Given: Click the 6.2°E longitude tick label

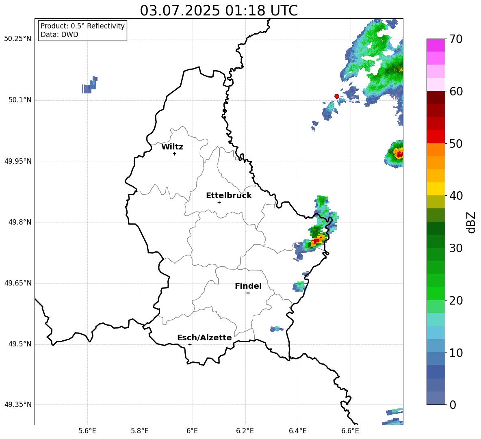Looking at the screenshot, I should (245, 431).
